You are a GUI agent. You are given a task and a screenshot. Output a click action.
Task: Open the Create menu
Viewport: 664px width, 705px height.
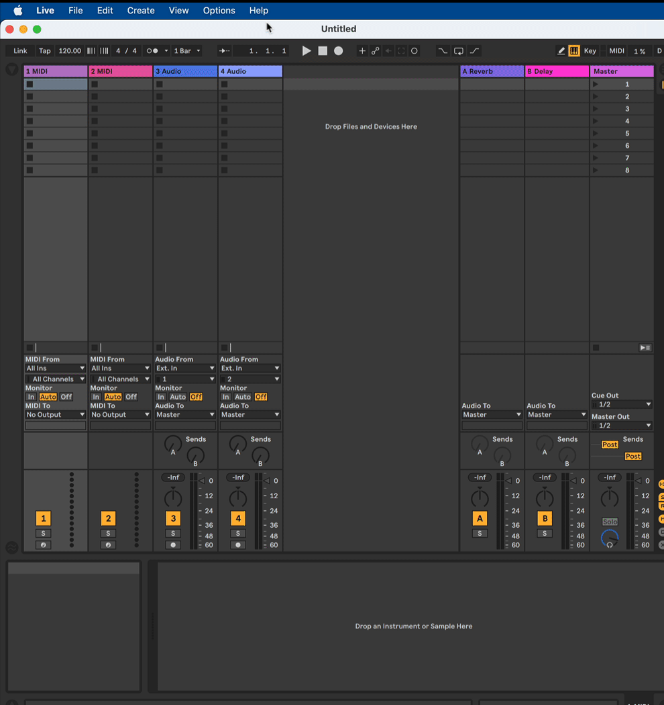141,11
